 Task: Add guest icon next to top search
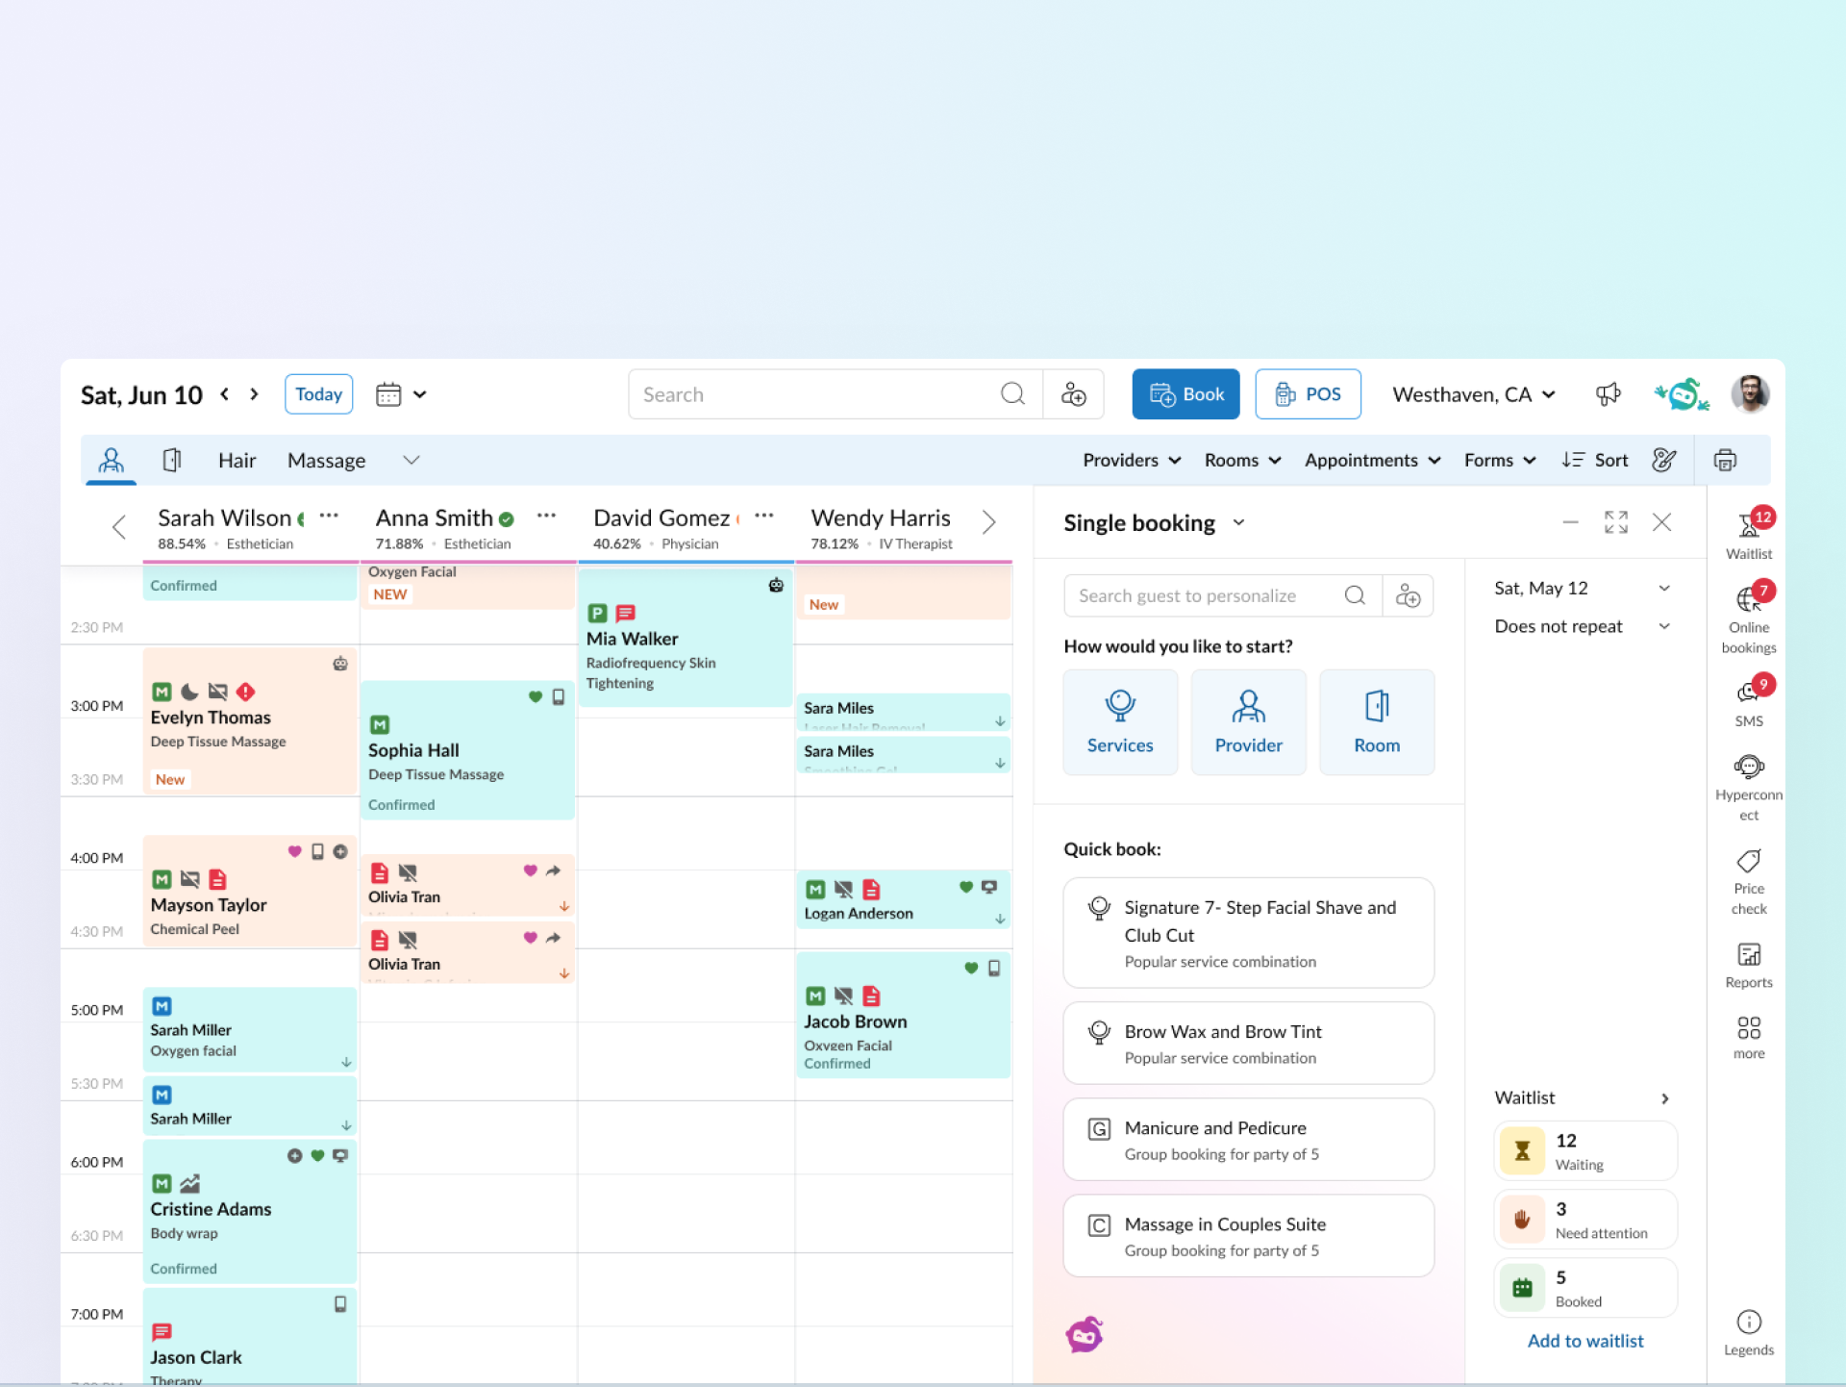point(1073,394)
